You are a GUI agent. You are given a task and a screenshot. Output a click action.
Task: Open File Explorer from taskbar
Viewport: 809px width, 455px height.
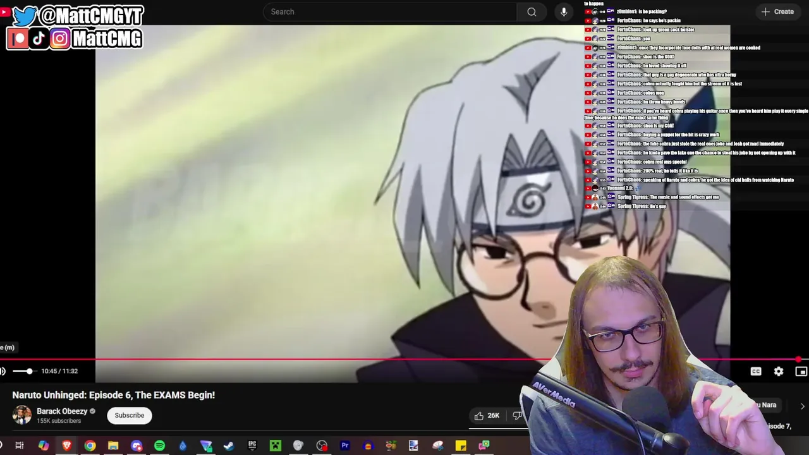[x=113, y=446]
